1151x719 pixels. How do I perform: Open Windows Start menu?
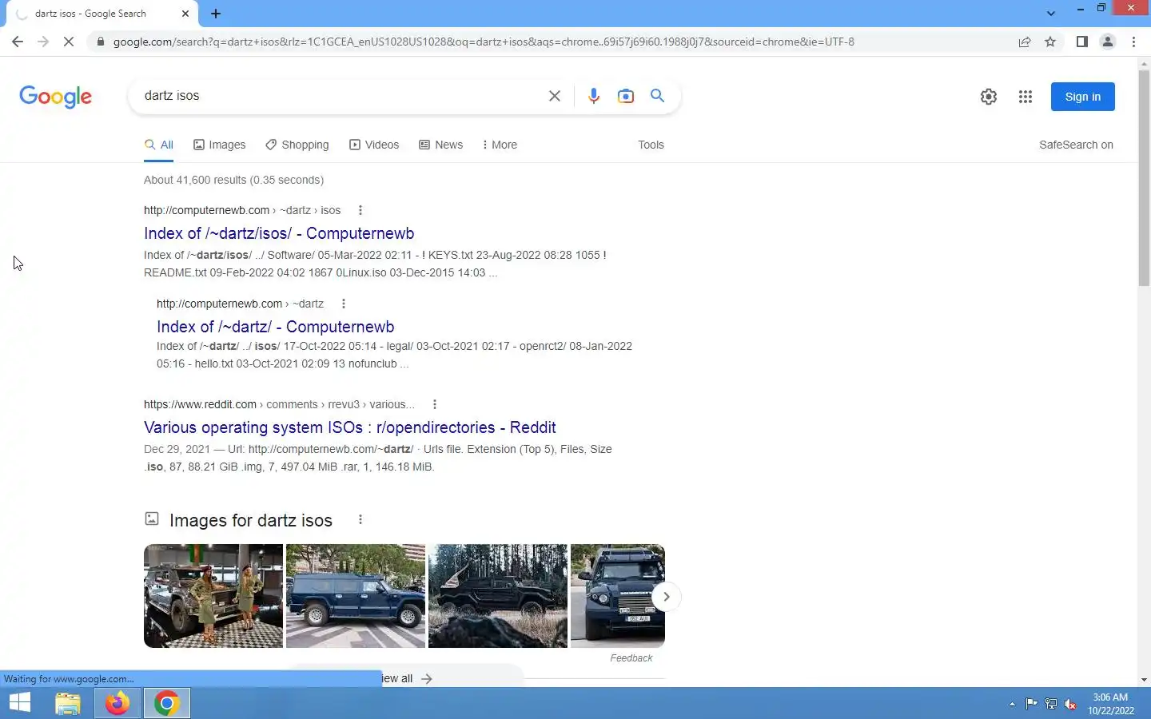(19, 703)
